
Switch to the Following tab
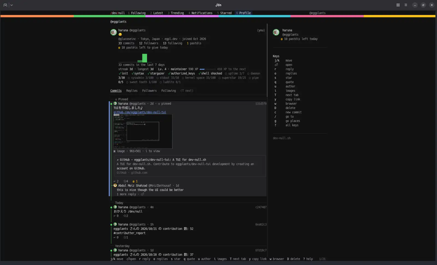pyautogui.click(x=137, y=13)
